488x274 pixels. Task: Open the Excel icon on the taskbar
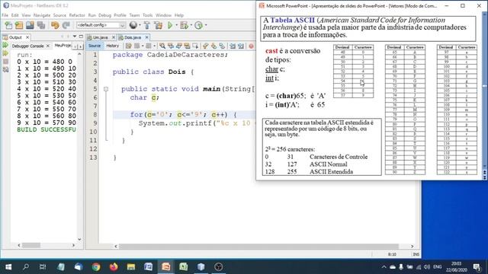tap(183, 267)
